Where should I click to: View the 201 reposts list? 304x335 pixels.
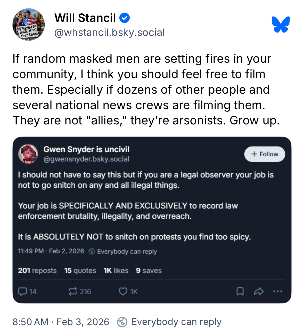point(37,270)
